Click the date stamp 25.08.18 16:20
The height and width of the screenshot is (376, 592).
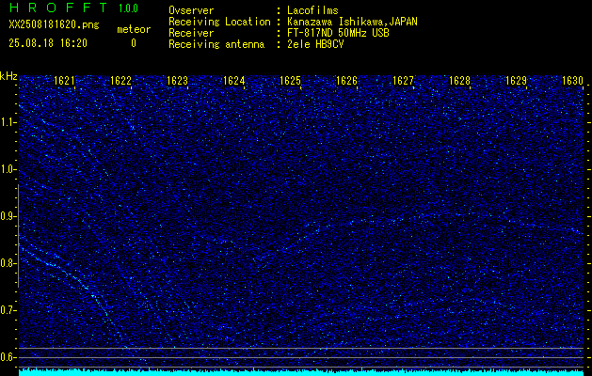48,43
